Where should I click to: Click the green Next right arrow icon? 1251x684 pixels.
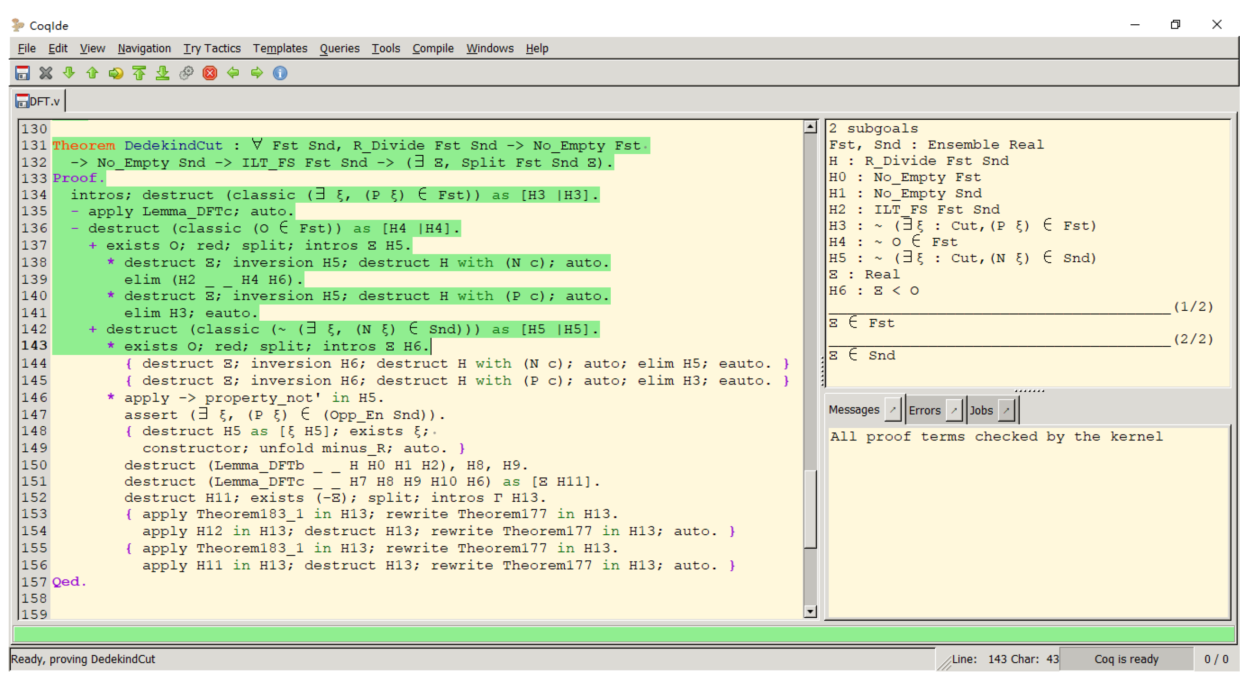[257, 73]
